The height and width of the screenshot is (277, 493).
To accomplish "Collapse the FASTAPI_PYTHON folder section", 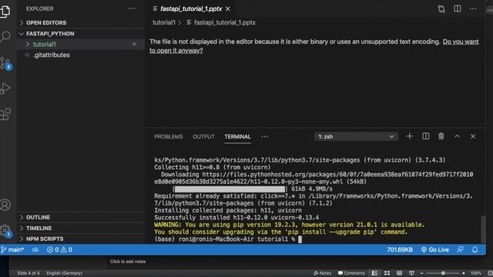I will [80, 34].
